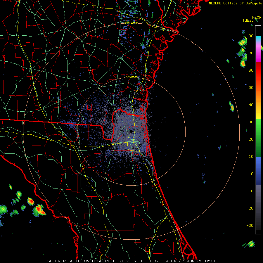Click the 50 NMI range ring label
Screen dimensions: 263x263
pyautogui.click(x=131, y=77)
